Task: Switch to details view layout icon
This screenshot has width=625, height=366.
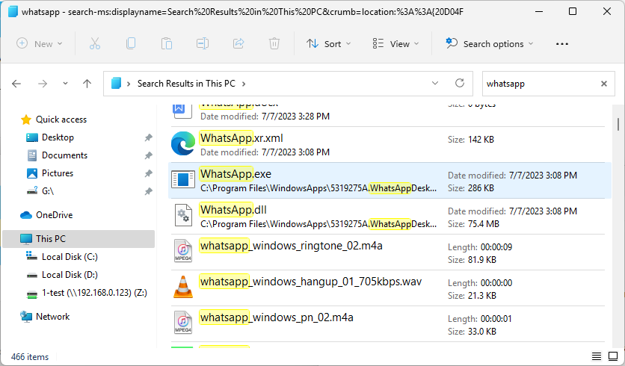Action: pyautogui.click(x=597, y=356)
